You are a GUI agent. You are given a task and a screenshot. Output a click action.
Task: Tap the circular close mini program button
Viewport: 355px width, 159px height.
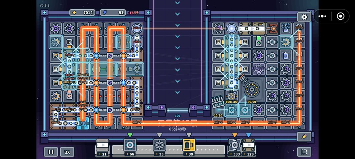341,16
